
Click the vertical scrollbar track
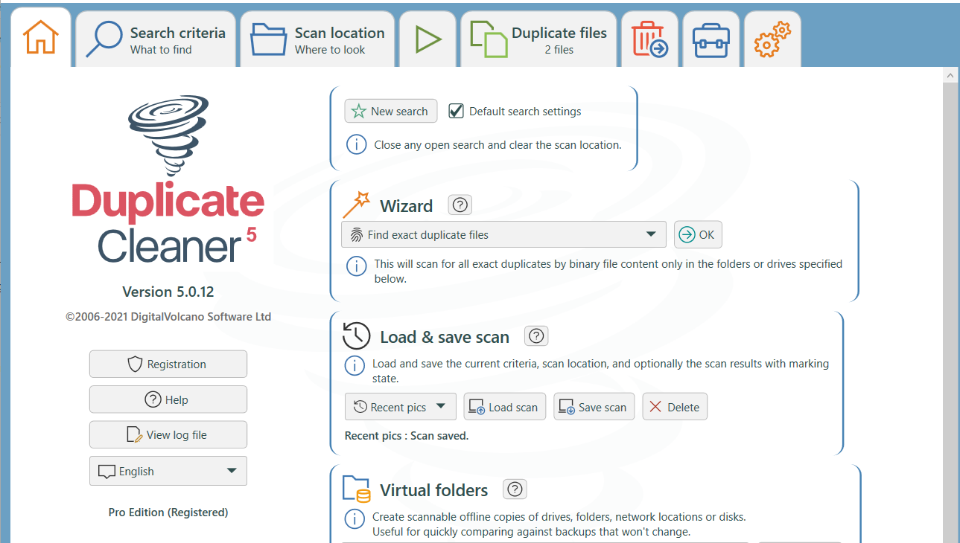pos(951,312)
